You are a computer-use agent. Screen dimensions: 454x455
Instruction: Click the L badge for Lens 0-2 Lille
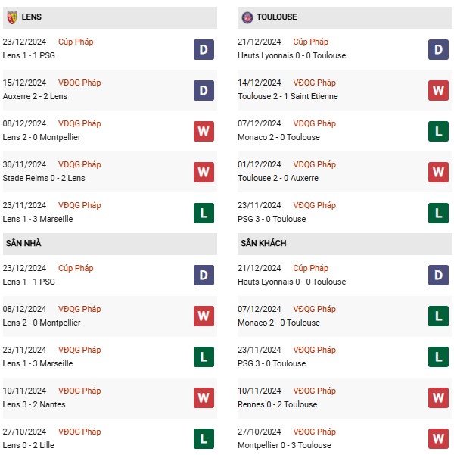[204, 439]
